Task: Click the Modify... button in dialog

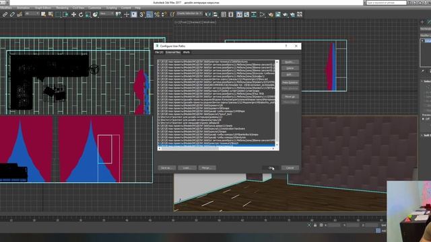Action: (290, 62)
